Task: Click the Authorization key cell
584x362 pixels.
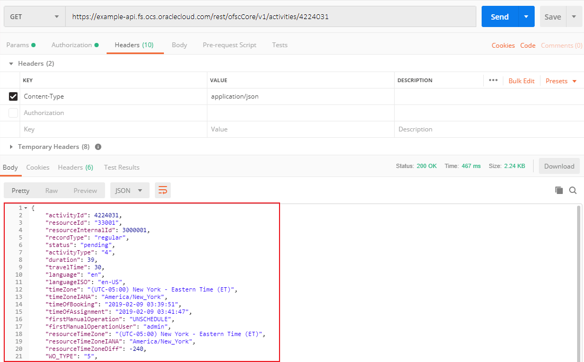Action: coord(113,113)
